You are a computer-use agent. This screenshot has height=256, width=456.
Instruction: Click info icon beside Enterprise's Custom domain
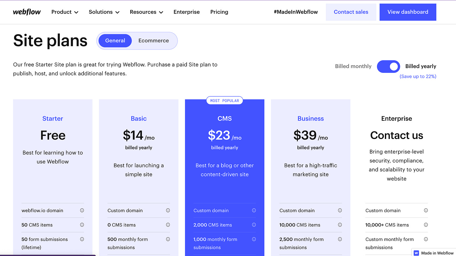[x=426, y=210]
